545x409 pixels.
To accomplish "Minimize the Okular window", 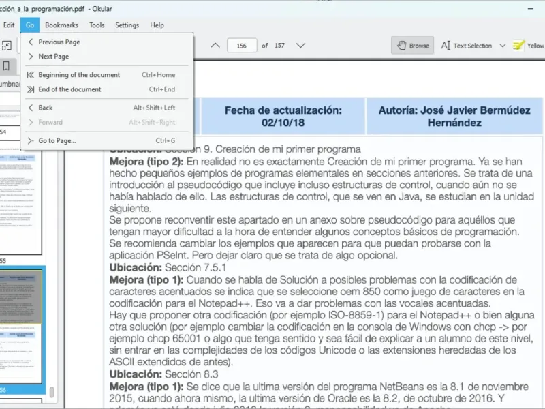I will [x=531, y=9].
